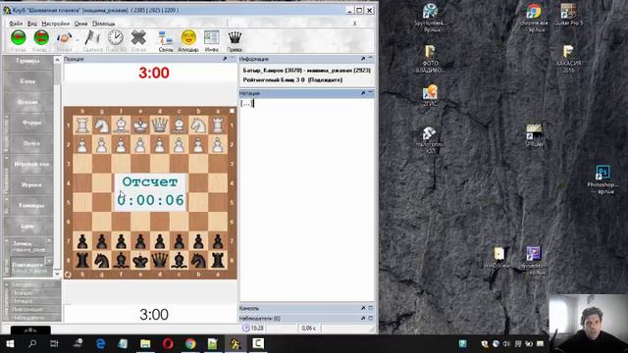Open the Guitar Pro 5 desktop shortcut
Viewport: 628px width, 353px height.
click(x=568, y=15)
